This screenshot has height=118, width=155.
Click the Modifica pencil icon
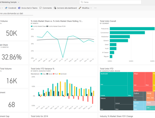pos(80,8)
